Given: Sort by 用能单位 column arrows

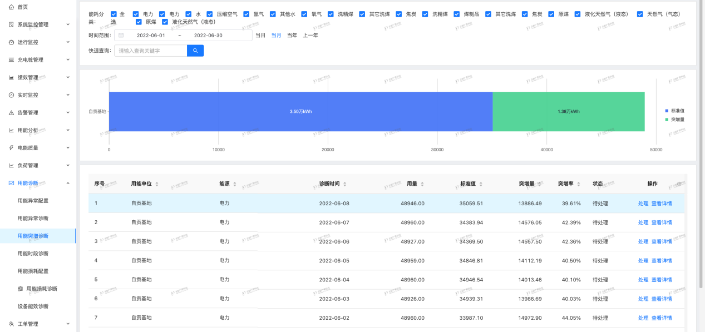Looking at the screenshot, I should [x=157, y=184].
